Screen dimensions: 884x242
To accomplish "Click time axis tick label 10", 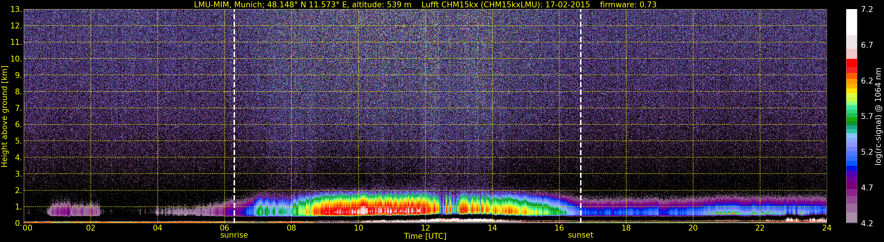I will pyautogui.click(x=358, y=228).
